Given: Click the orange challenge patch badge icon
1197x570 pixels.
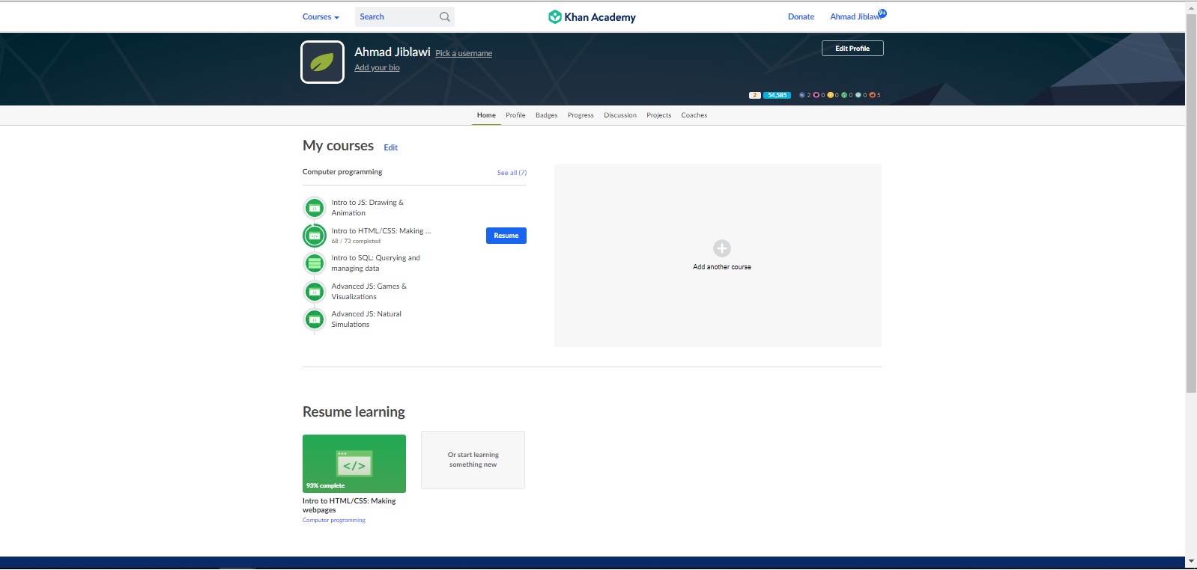Looking at the screenshot, I should point(873,95).
